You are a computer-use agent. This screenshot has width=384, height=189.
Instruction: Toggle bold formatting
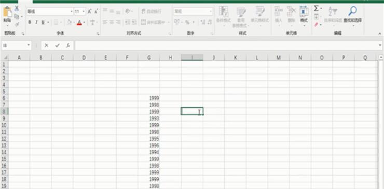pos(30,22)
